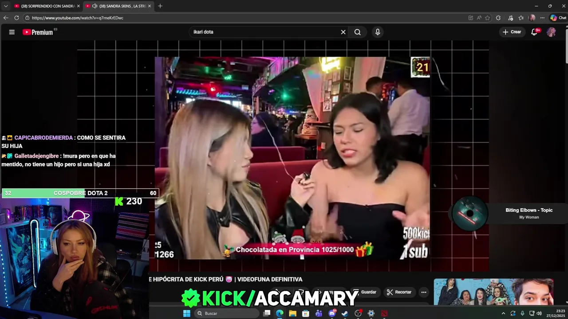
Task: Open Task View from the taskbar
Action: pyautogui.click(x=267, y=313)
